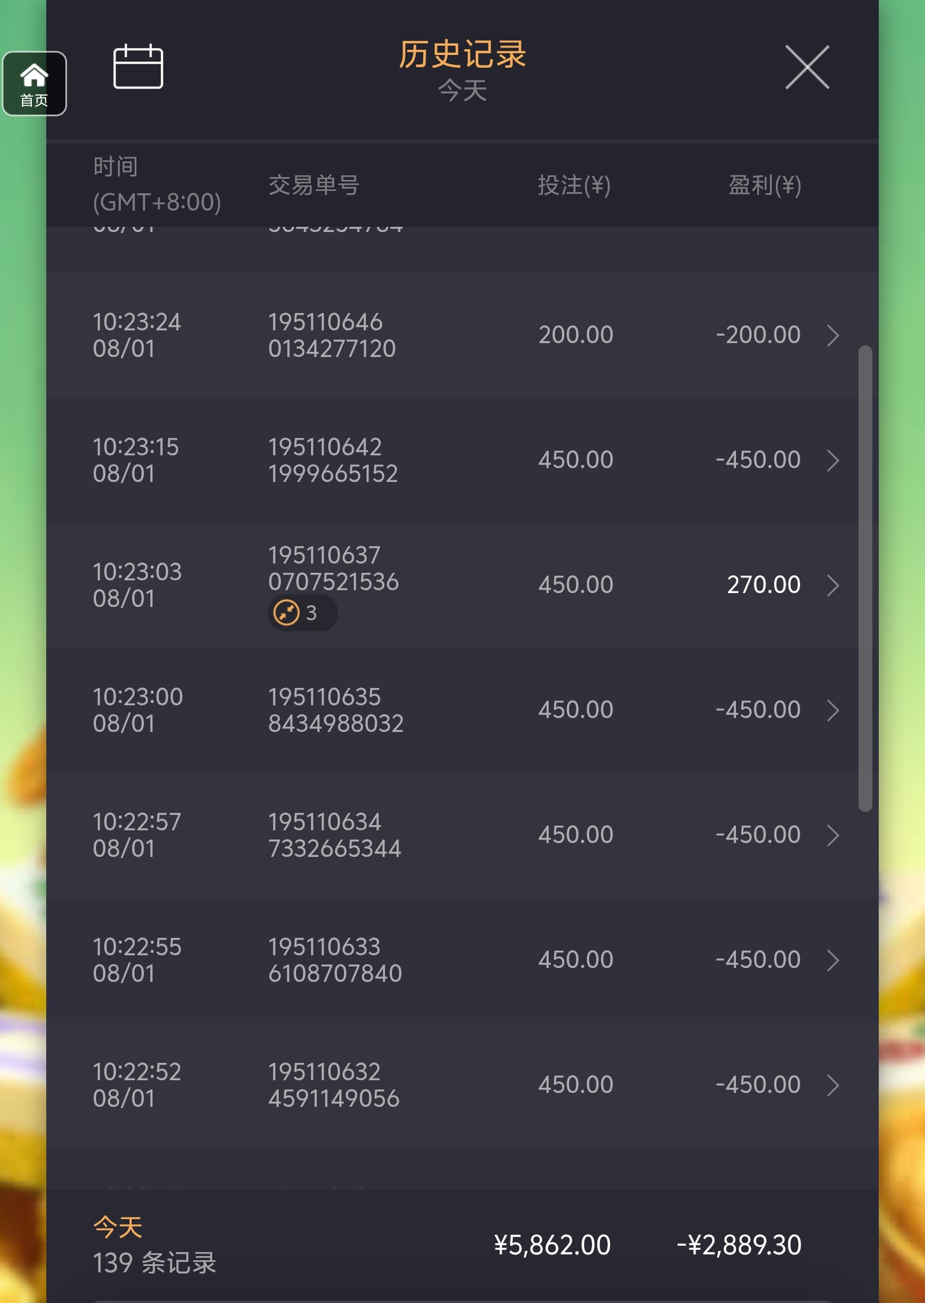Image resolution: width=925 pixels, height=1303 pixels.
Task: Expand details for the 10:23:15 record
Action: pos(832,461)
